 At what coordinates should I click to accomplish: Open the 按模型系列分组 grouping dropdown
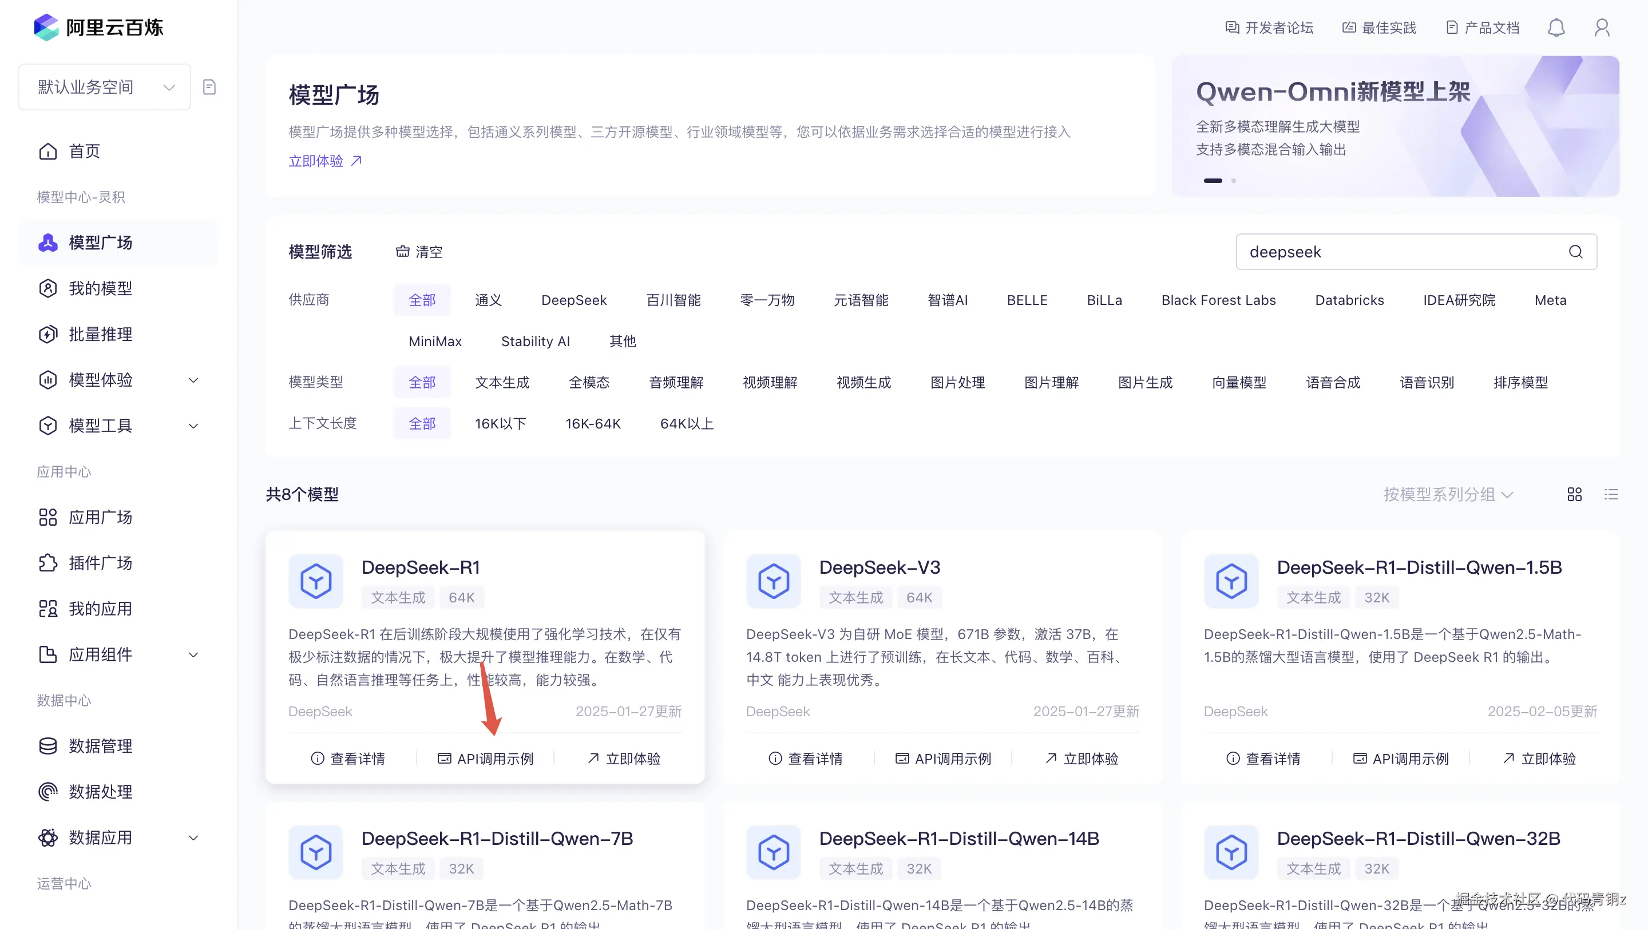tap(1448, 494)
